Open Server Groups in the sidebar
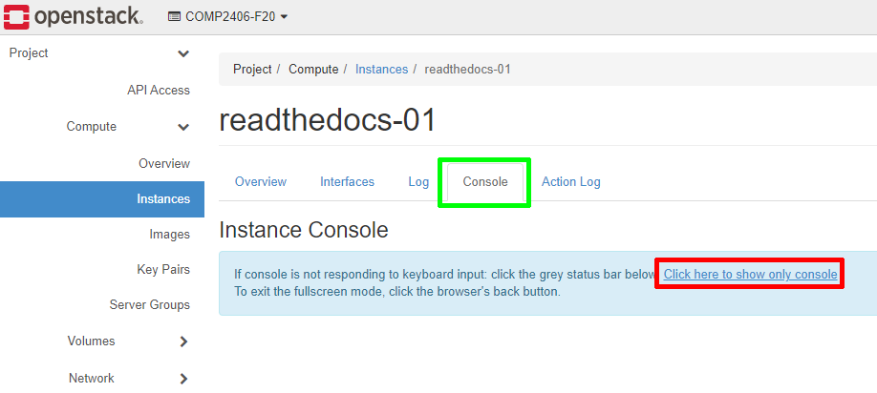Image resolution: width=877 pixels, height=393 pixels. click(x=149, y=305)
